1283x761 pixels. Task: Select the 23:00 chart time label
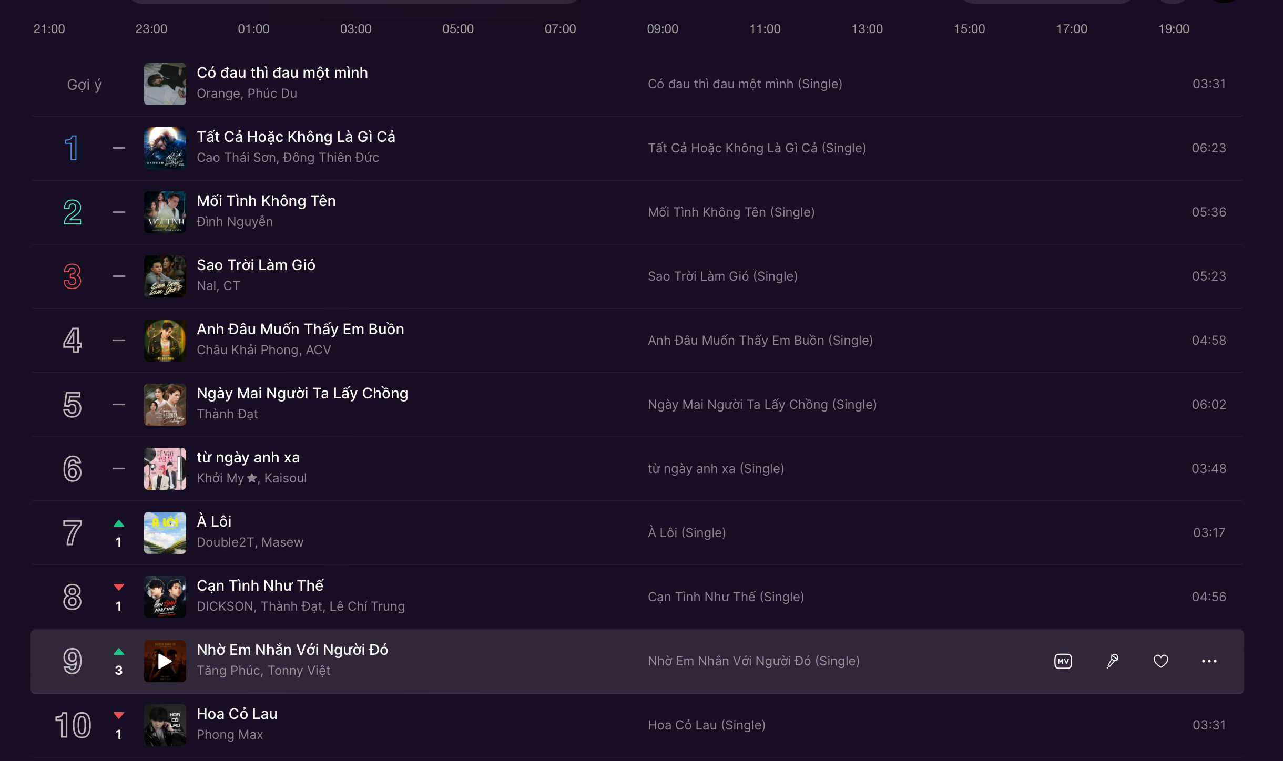point(151,29)
